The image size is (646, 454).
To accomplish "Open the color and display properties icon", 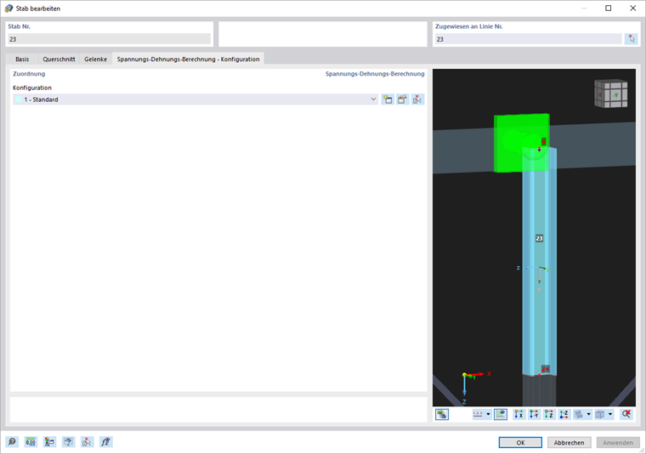I will pyautogui.click(x=49, y=442).
